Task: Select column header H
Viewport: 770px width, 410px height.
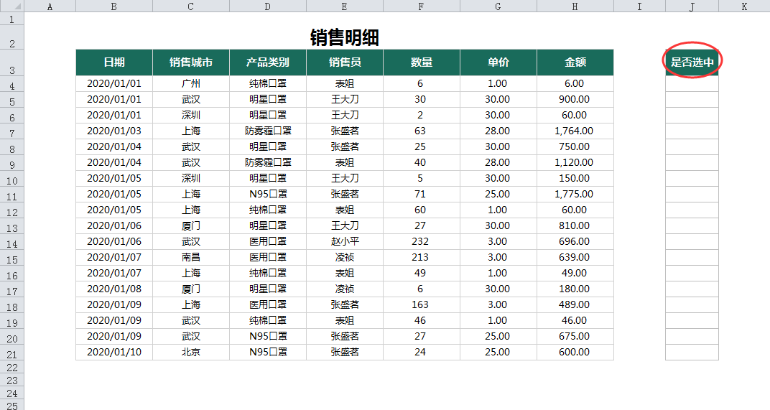Action: (575, 6)
